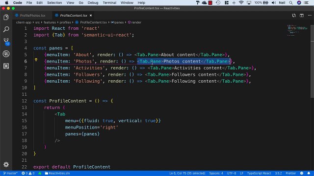
Task: Open the volume menu bar icon
Action: [274, 2]
